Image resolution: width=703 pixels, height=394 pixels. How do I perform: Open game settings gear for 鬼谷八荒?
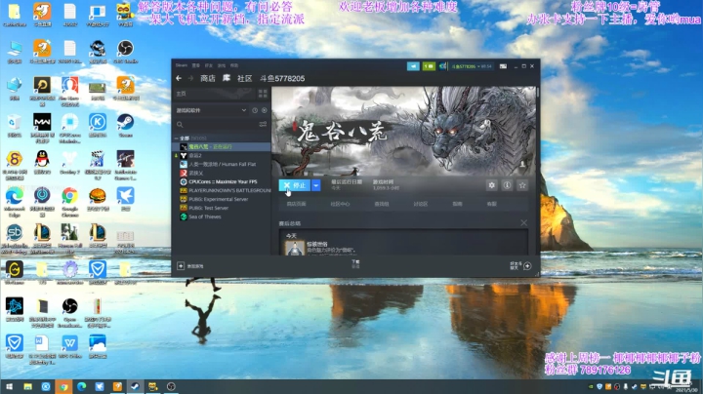(492, 185)
